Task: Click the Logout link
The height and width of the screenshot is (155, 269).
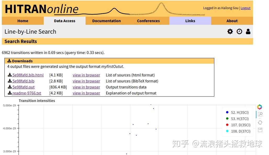Action: [245, 8]
